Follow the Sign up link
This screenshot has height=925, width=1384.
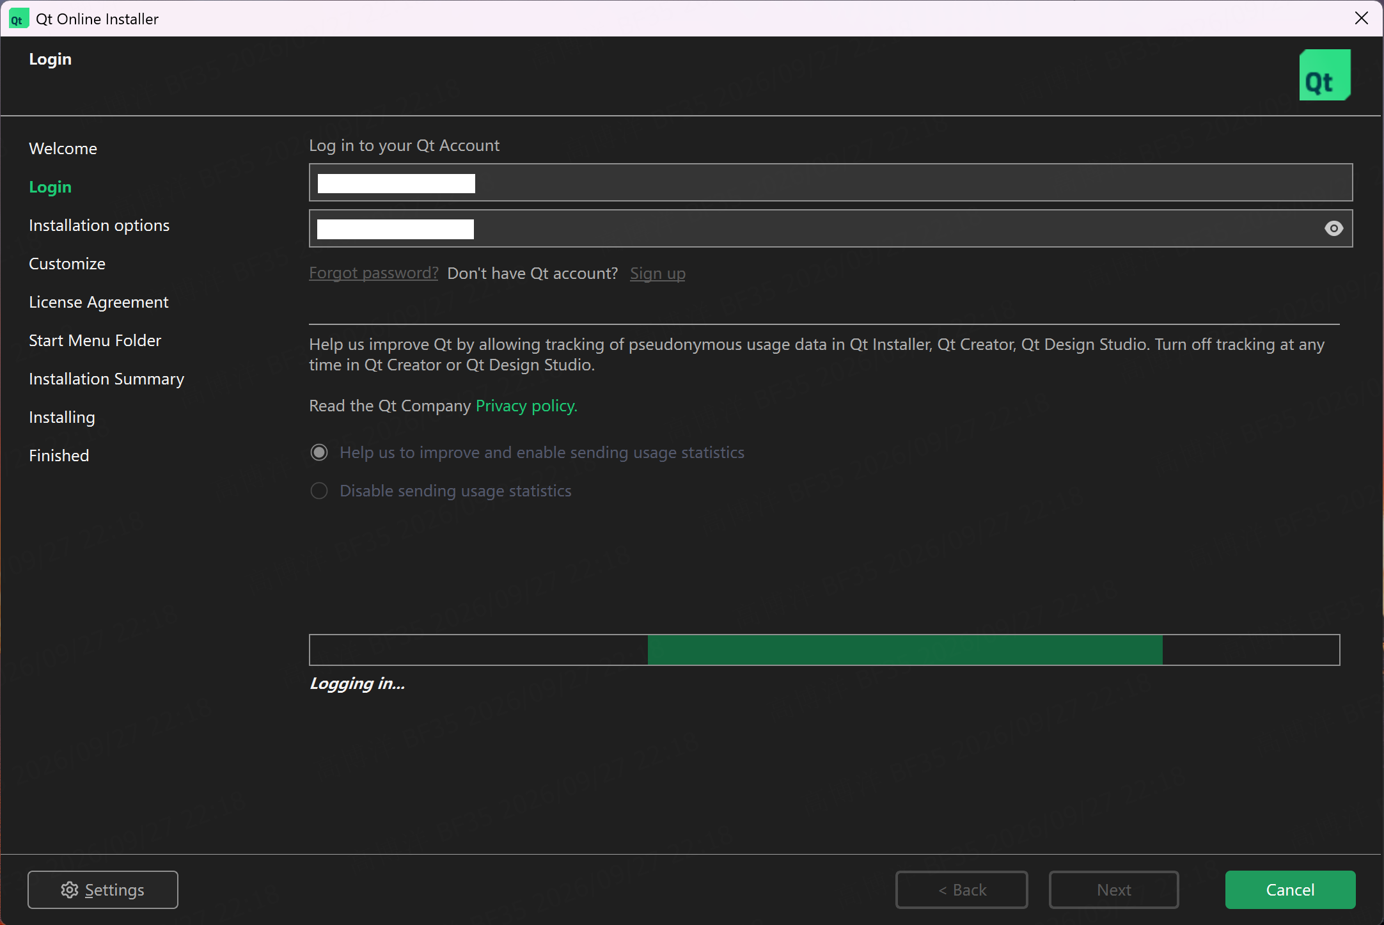[657, 273]
